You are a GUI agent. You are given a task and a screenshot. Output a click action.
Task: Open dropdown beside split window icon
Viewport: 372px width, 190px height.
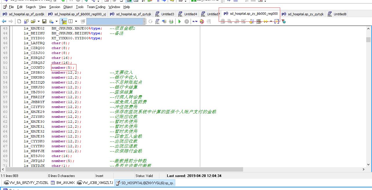[76, 21]
